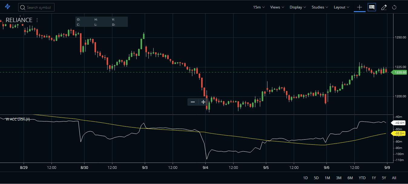The image size is (408, 184).
Task: Click the blue lightning app logo
Action: (x=7, y=7)
